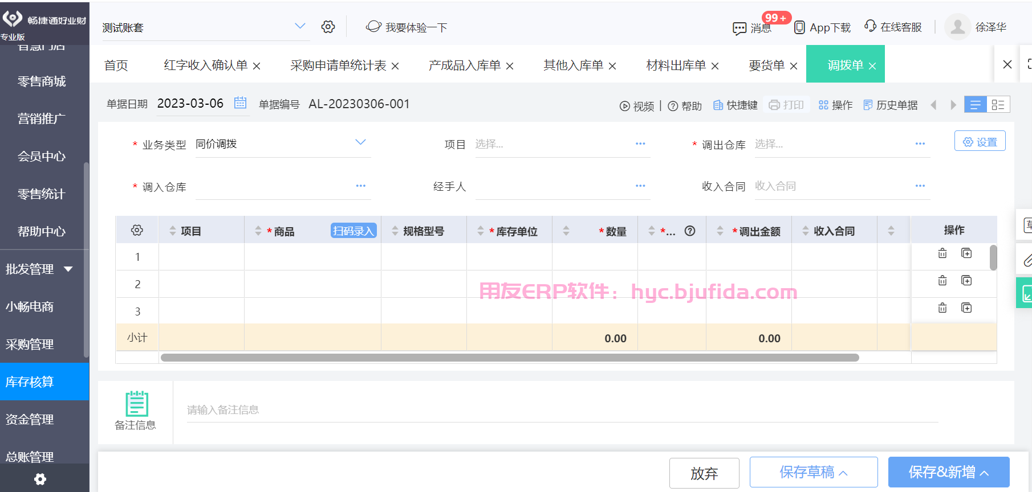Switch to list layout view
The height and width of the screenshot is (492, 1032).
pos(976,105)
